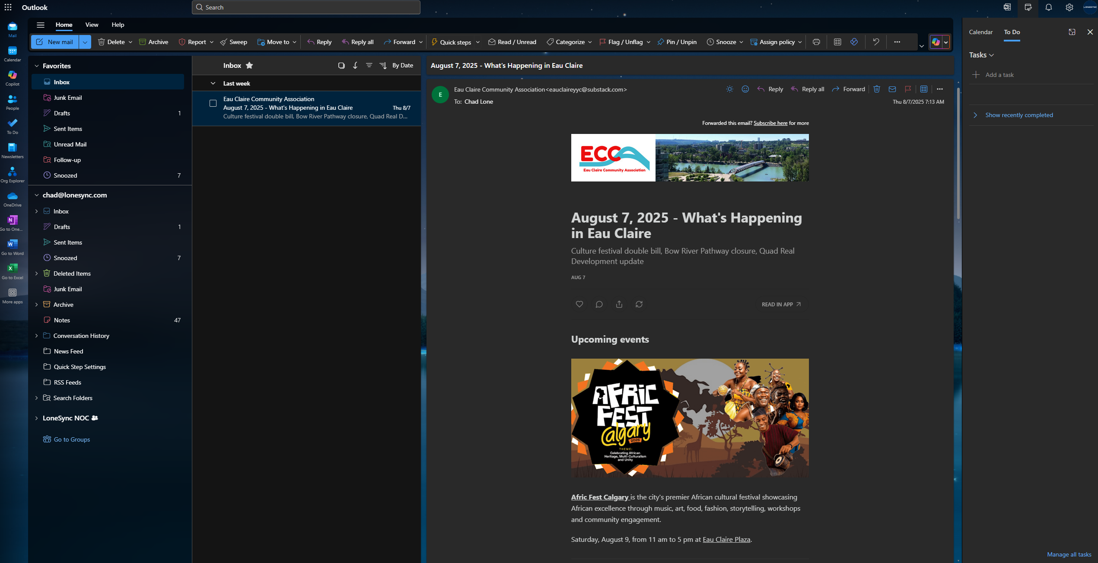
Task: Like the newsletter heart icon
Action: pos(579,304)
